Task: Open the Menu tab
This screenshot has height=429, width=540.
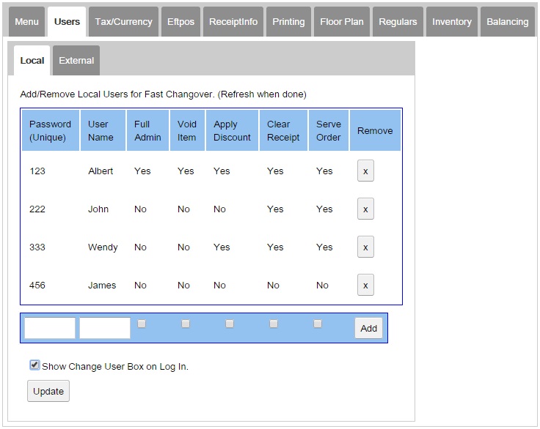Action: tap(26, 22)
